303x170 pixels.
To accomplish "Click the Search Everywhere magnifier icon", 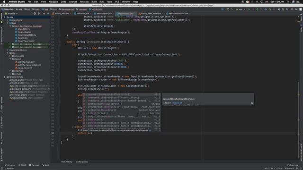I will (293, 9).
